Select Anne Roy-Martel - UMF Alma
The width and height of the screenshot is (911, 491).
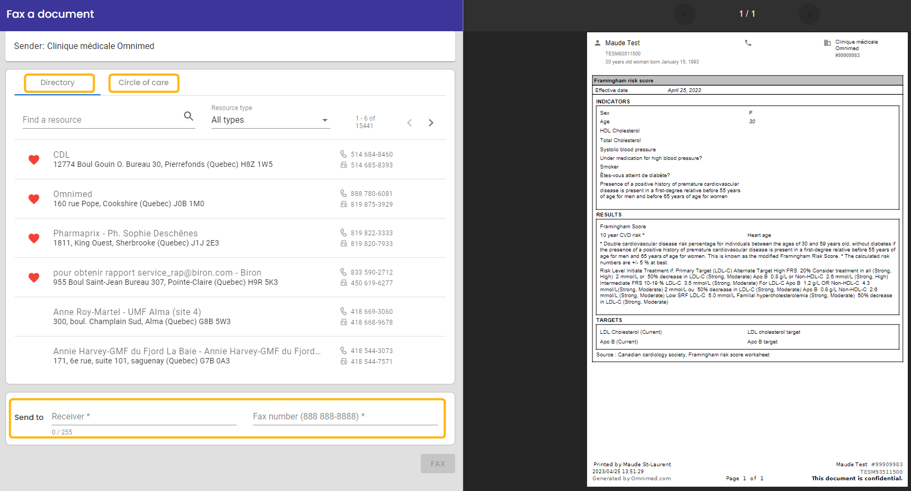pos(230,317)
